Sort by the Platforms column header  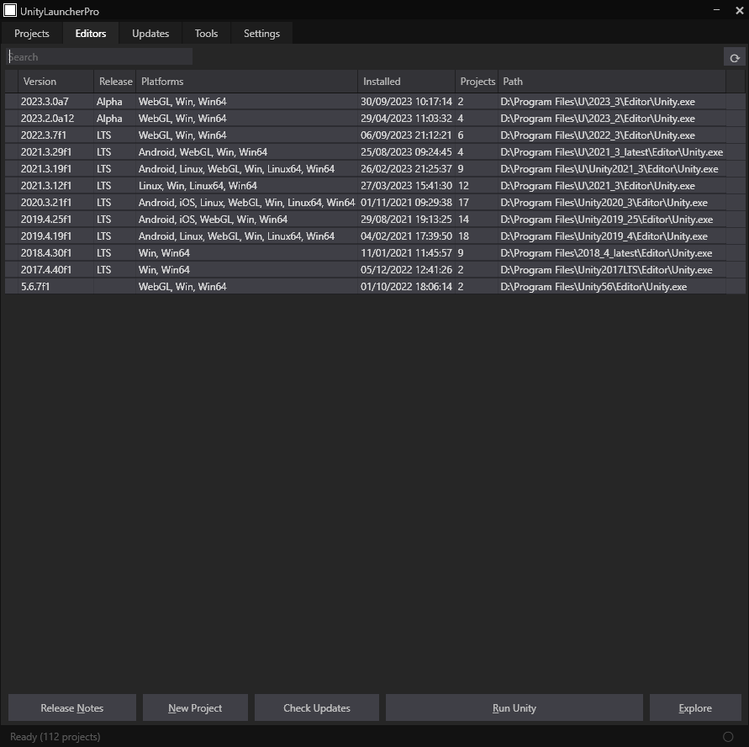coord(247,82)
